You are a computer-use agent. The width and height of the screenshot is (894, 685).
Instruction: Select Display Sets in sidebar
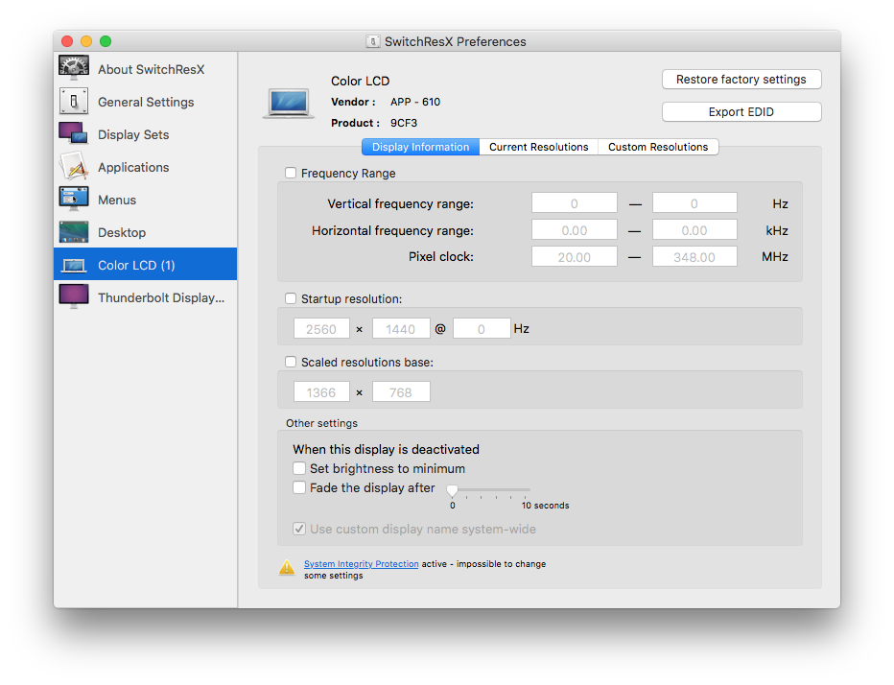click(x=146, y=134)
